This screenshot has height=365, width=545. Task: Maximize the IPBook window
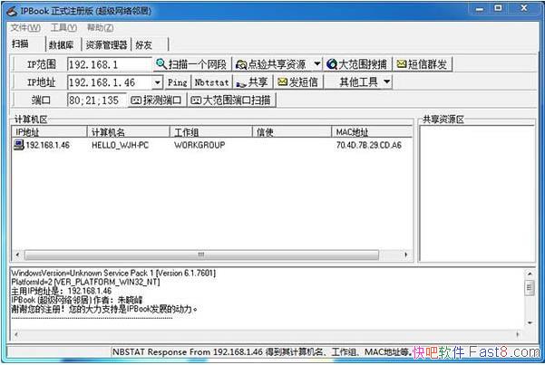click(499, 9)
